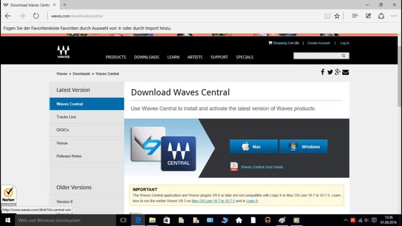Viewport: 402px width, 226px height.
Task: Open the Windows Store taskbar icon
Action: coord(166,220)
